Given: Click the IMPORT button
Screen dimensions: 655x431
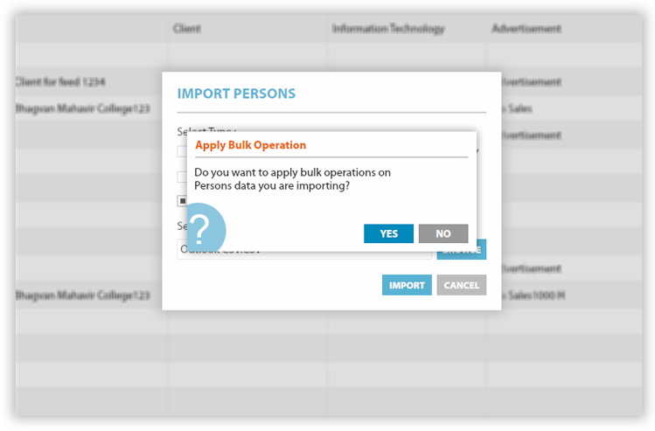Looking at the screenshot, I should [x=407, y=285].
